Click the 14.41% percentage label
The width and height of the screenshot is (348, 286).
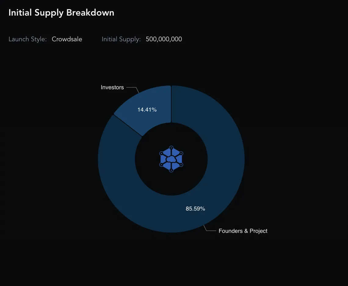[147, 110]
